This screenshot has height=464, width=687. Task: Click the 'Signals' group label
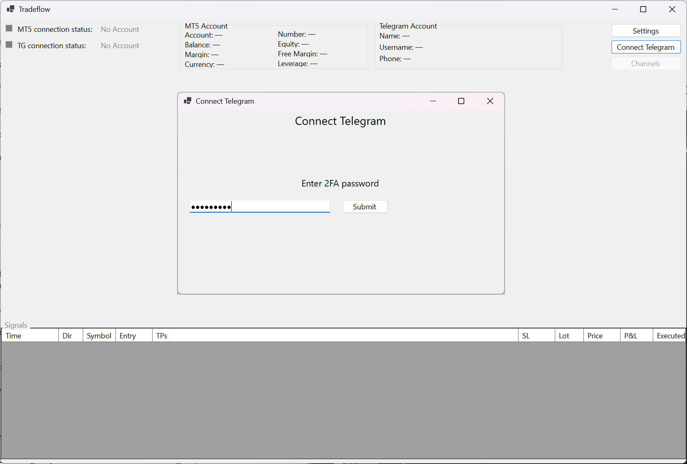[16, 325]
